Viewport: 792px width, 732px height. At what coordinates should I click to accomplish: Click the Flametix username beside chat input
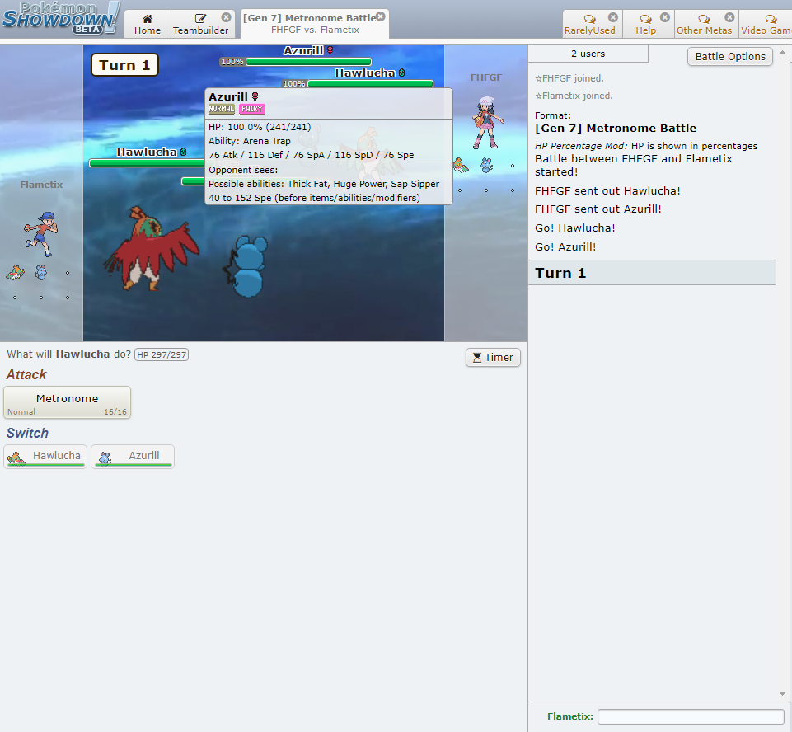point(569,716)
